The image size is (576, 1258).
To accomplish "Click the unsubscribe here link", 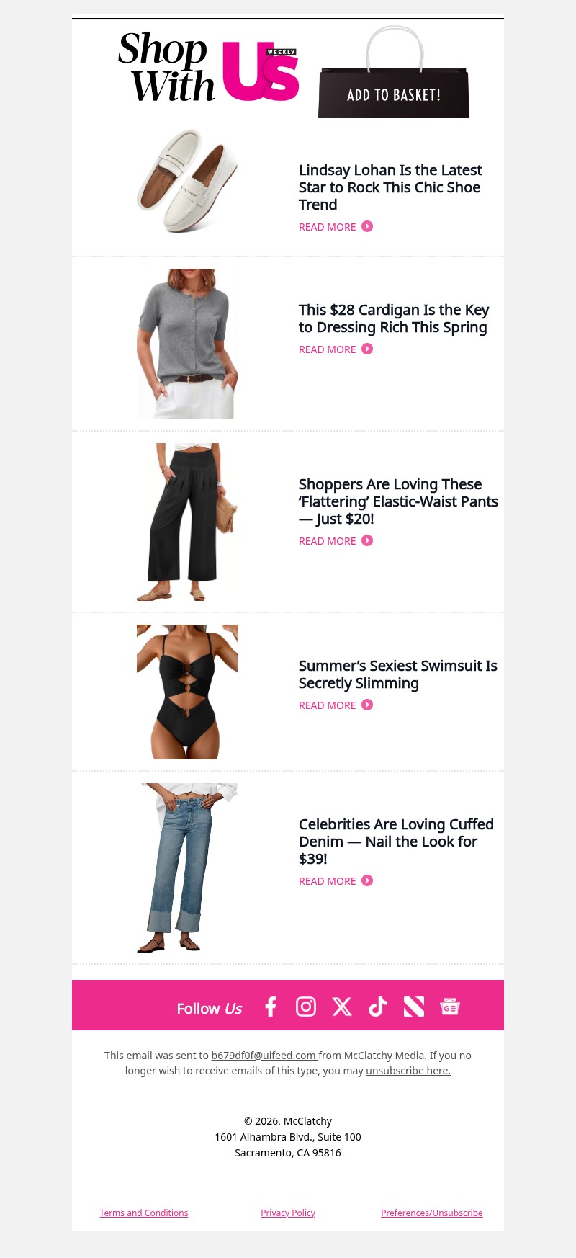I will pyautogui.click(x=408, y=1071).
